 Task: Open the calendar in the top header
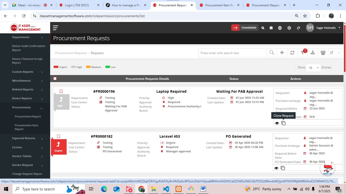[271, 28]
